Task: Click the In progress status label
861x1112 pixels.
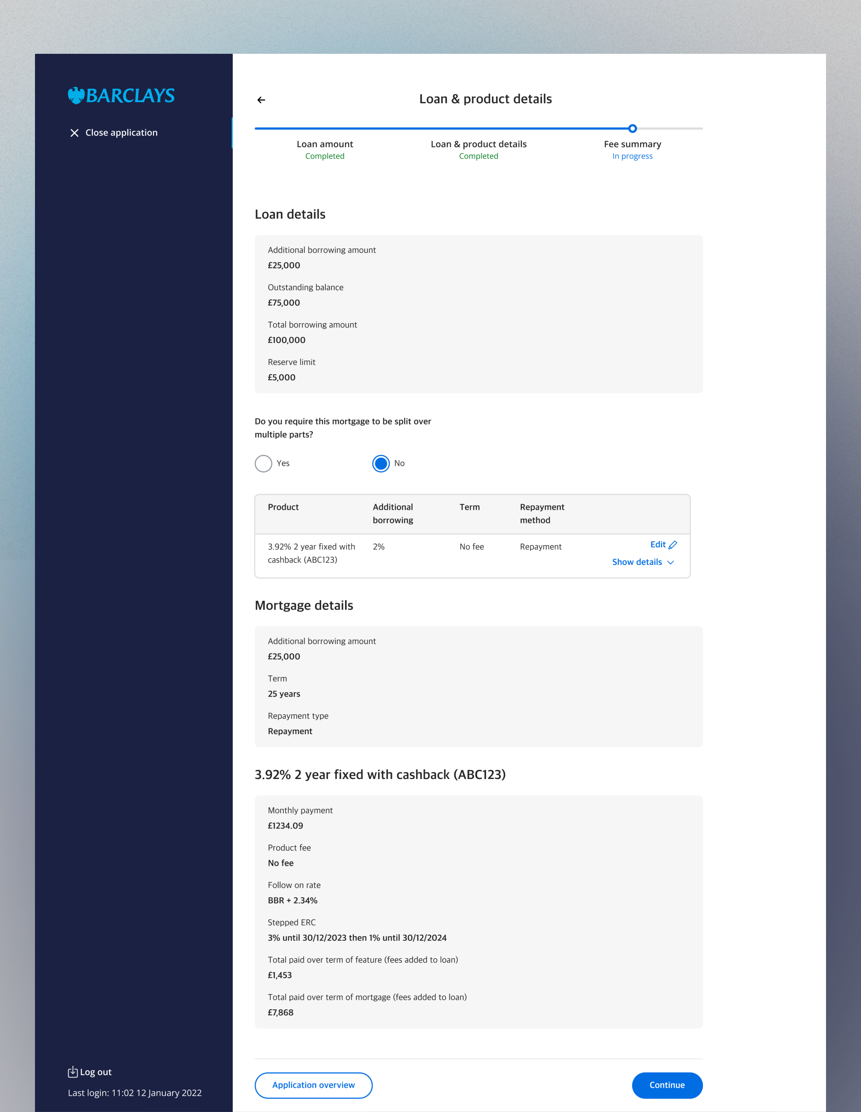Action: (632, 156)
